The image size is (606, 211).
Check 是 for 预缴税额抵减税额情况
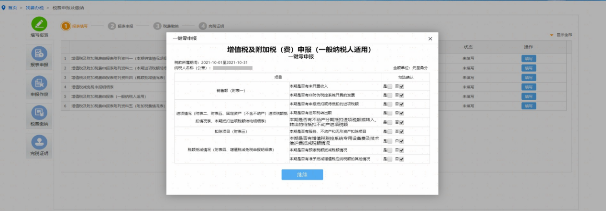[x=390, y=150]
